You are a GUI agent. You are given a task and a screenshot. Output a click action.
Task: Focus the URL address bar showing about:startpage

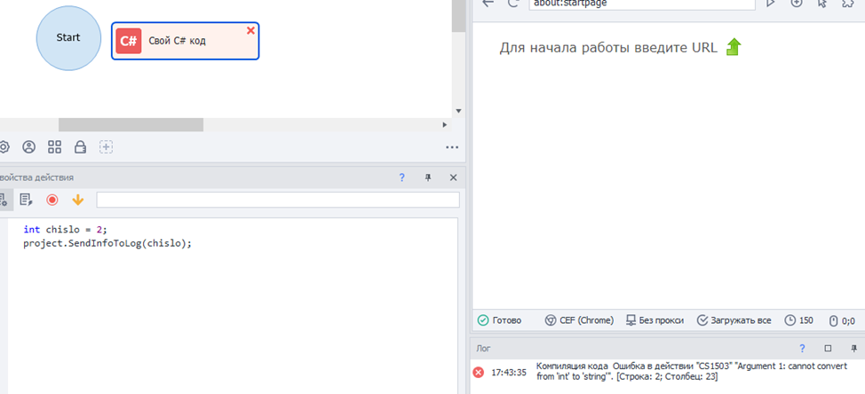coord(642,4)
